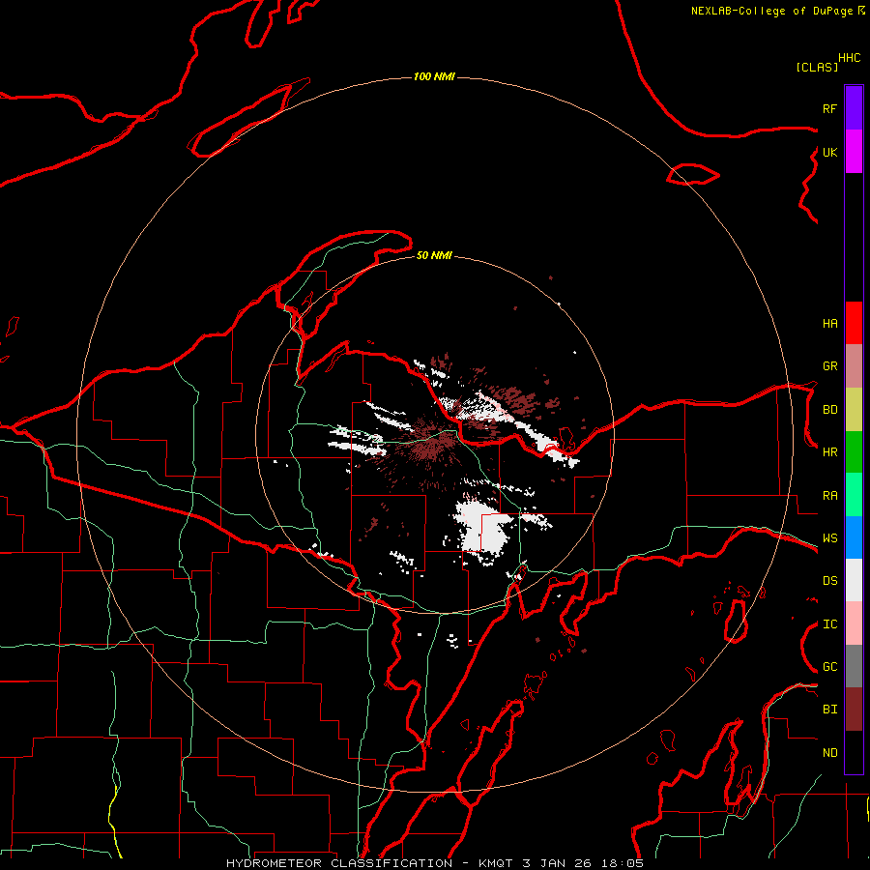The width and height of the screenshot is (870, 870).
Task: Click the NEXLAB-College of DuPage credit text
Action: (x=771, y=11)
